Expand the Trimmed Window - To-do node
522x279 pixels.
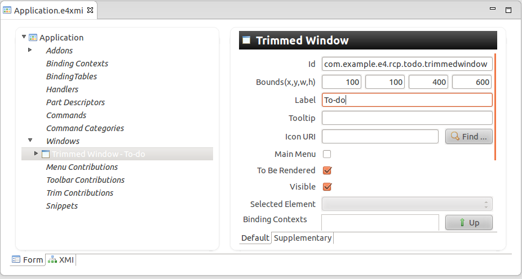pyautogui.click(x=37, y=154)
